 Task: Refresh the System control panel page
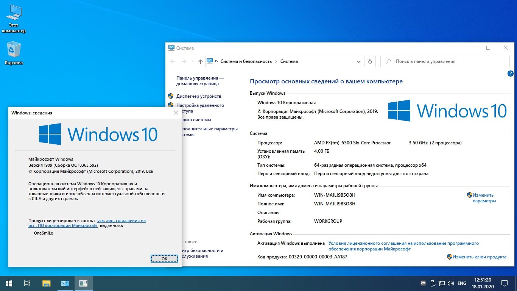[x=370, y=61]
